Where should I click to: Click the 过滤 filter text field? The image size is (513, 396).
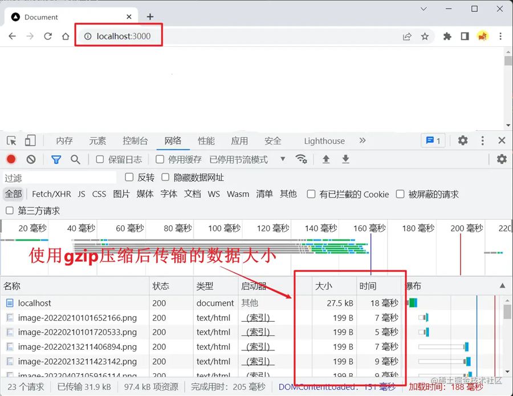tap(60, 178)
